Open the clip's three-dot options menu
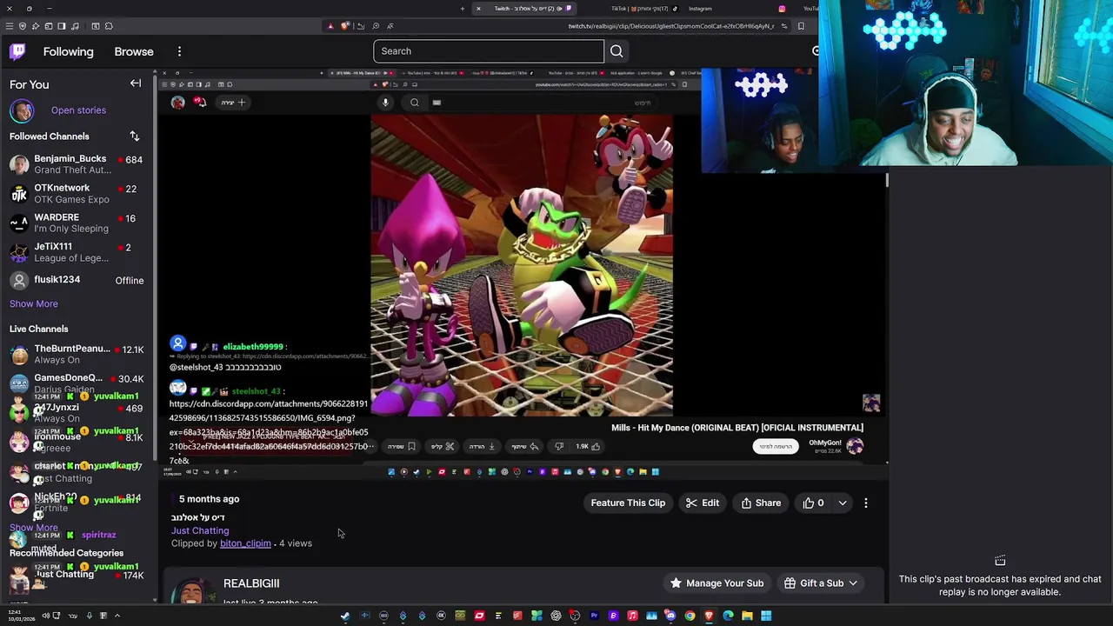1113x626 pixels. tap(866, 503)
